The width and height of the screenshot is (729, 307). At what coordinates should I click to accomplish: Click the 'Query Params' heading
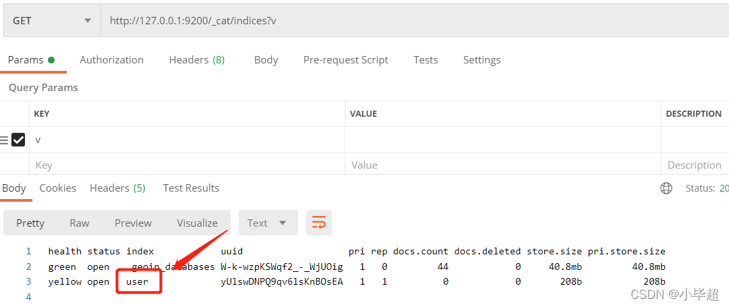[x=43, y=88]
